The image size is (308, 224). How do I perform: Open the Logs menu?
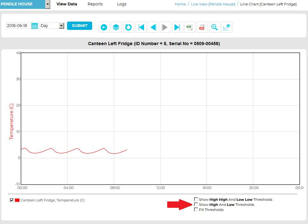(122, 4)
